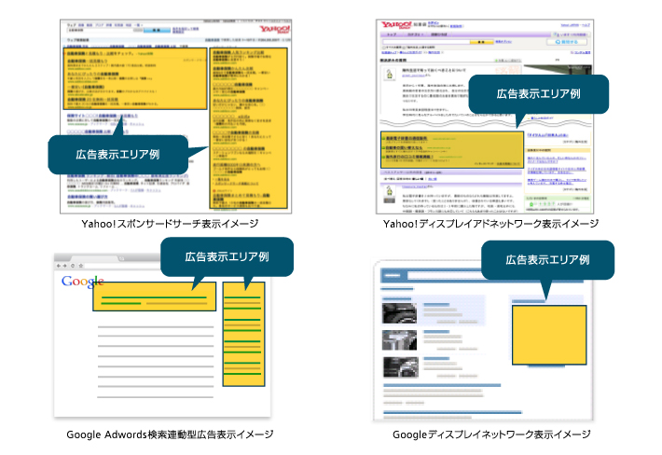The width and height of the screenshot is (662, 455).
Task: Click the search box in Yahoo Sponsored Search page
Action: (104, 31)
